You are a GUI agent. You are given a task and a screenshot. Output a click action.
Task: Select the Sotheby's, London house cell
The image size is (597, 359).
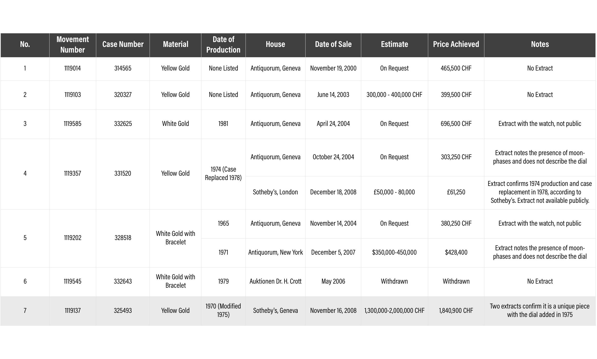point(275,192)
